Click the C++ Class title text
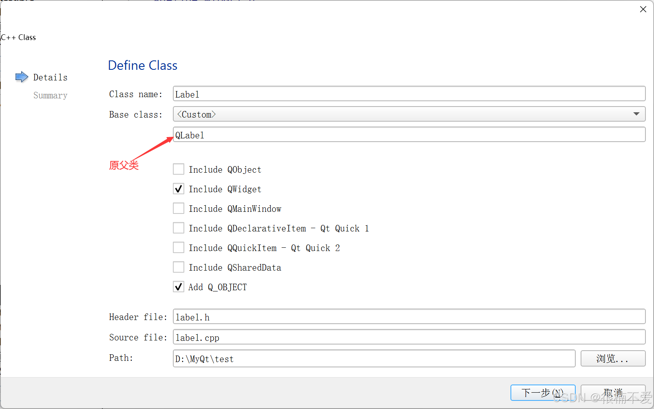The width and height of the screenshot is (654, 409). point(18,38)
